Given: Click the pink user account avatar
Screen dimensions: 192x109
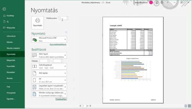Looking at the screenshot, I should (151, 2).
